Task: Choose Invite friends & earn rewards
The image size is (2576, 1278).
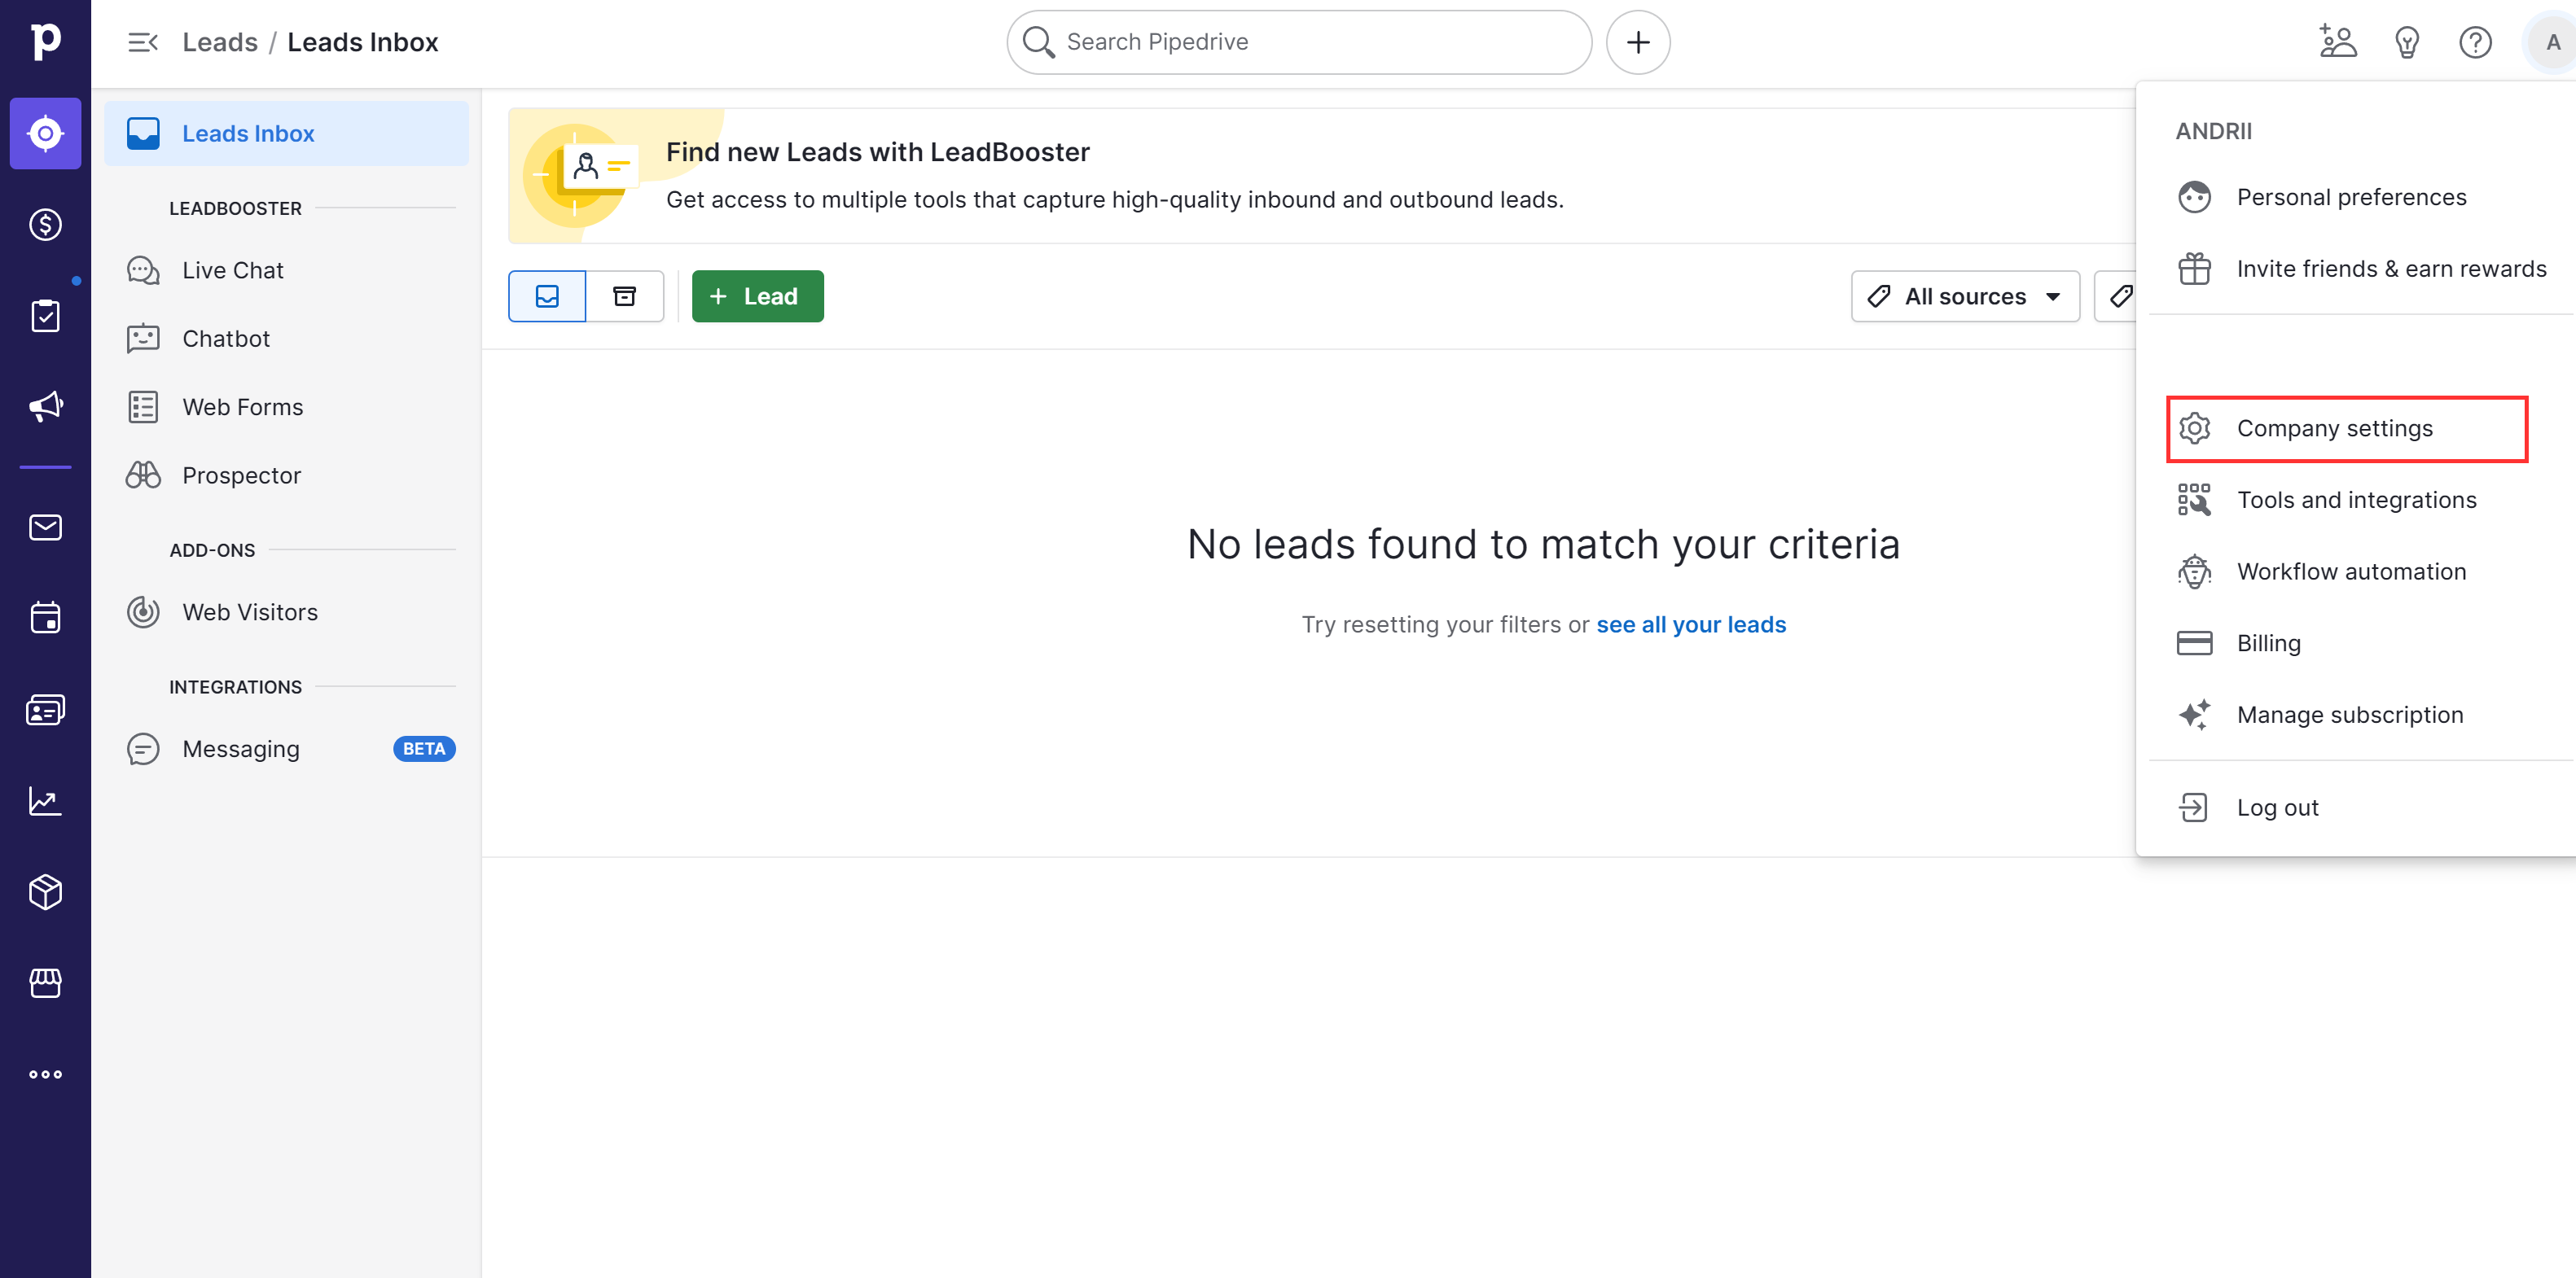Action: pos(2355,268)
